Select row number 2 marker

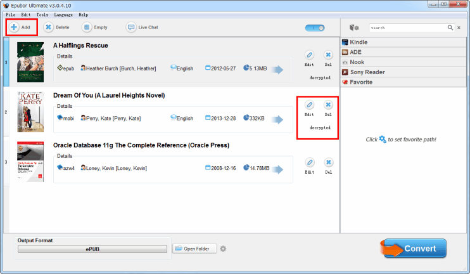point(6,112)
